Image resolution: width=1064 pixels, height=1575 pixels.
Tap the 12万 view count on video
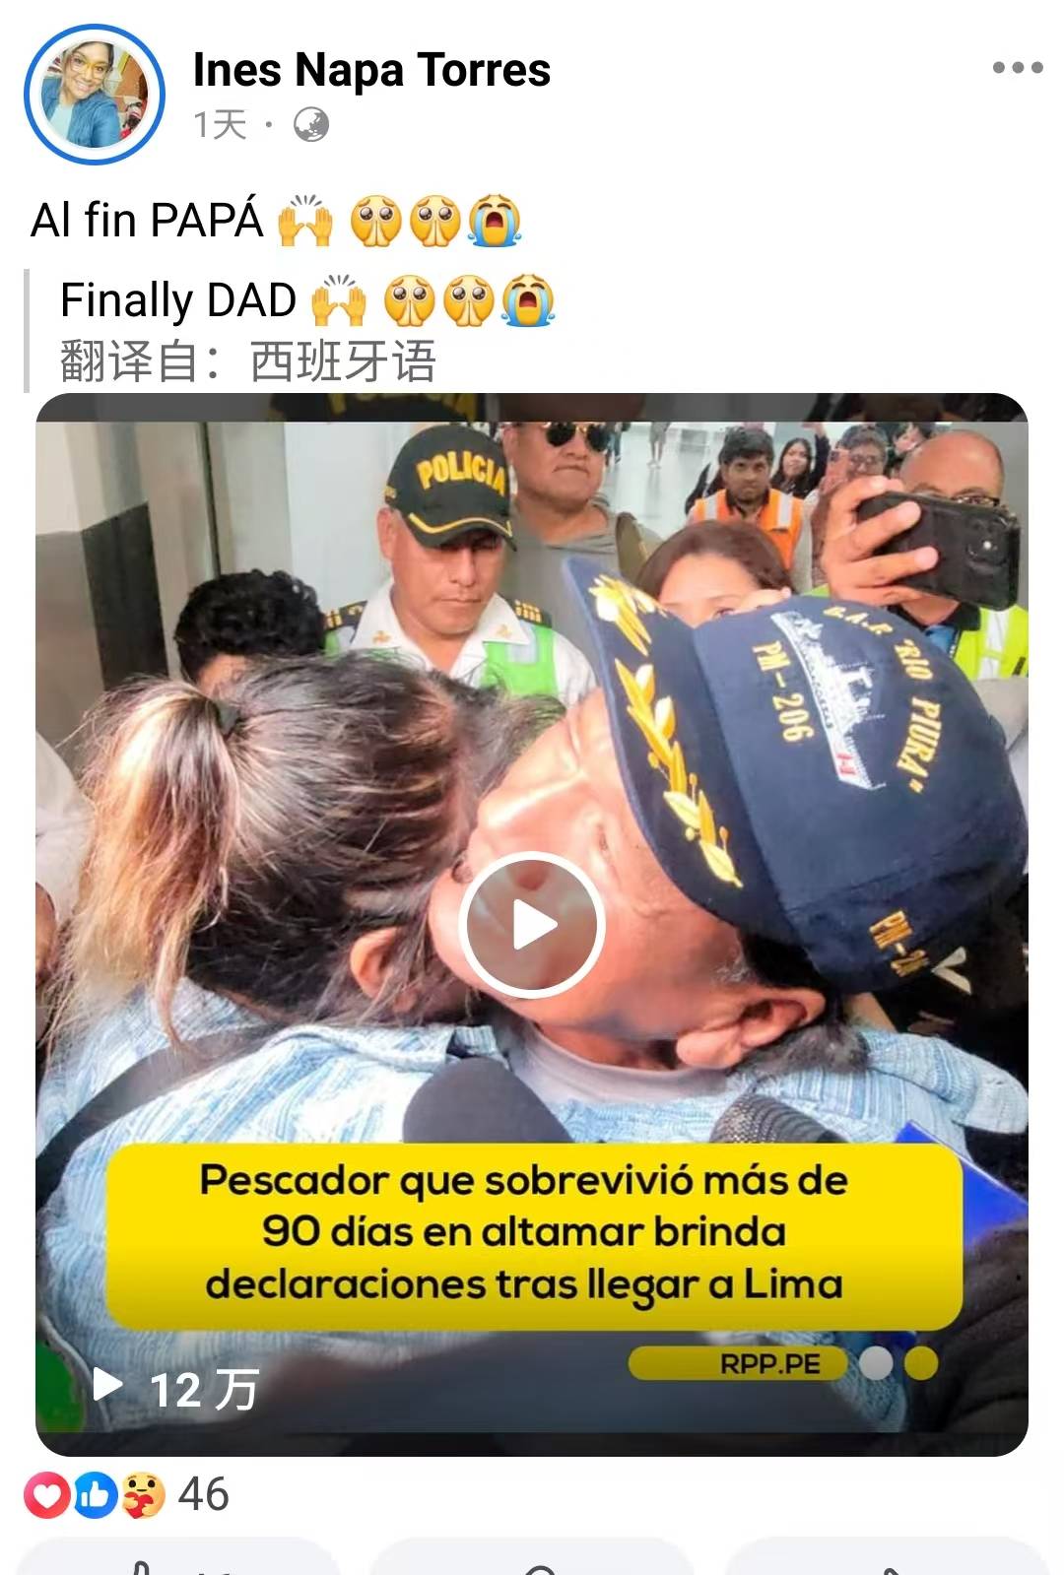(x=204, y=1389)
